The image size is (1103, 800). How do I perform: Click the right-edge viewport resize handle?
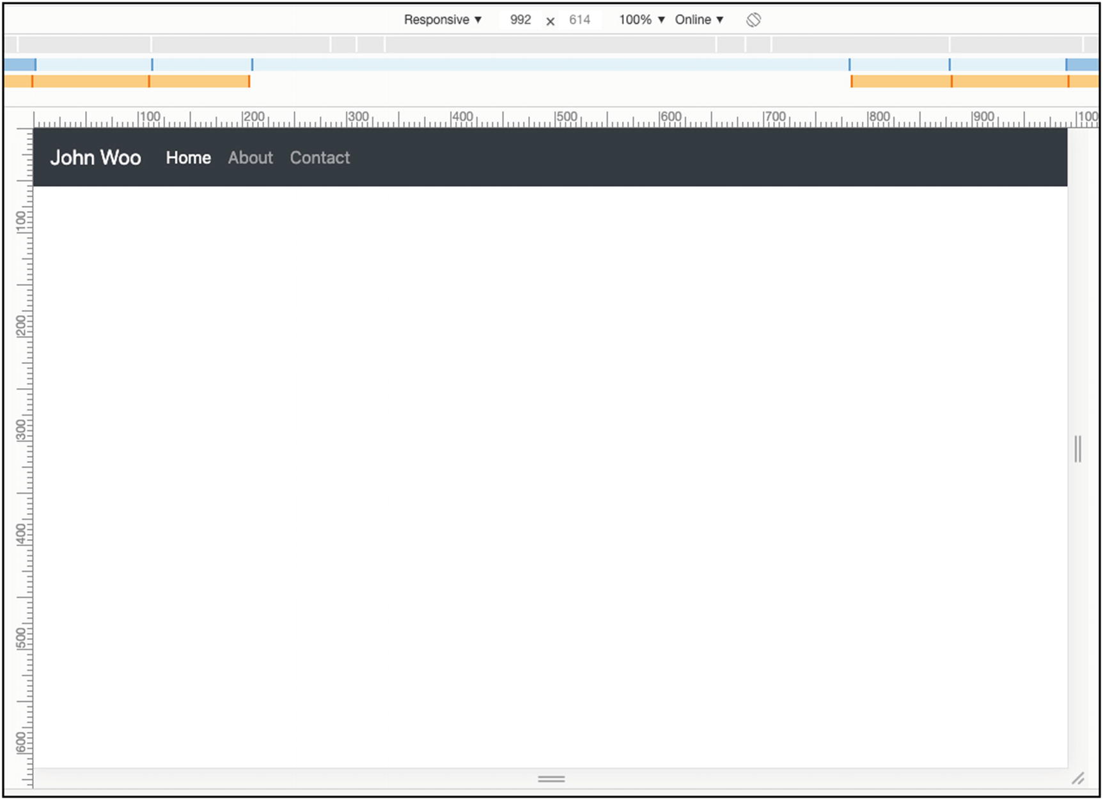(1077, 448)
